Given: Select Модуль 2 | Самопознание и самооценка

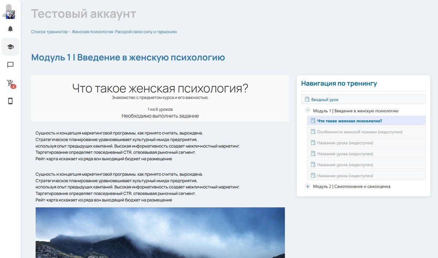Looking at the screenshot, I should point(351,187).
